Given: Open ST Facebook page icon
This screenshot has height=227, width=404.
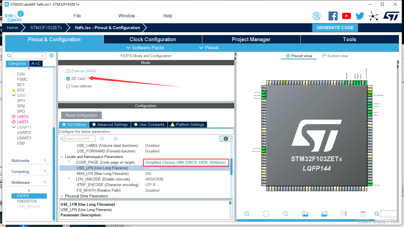Looking at the screenshot, I should [x=333, y=16].
